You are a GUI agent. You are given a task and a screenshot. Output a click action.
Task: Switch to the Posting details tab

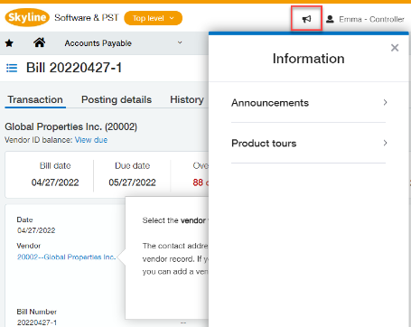pos(117,99)
